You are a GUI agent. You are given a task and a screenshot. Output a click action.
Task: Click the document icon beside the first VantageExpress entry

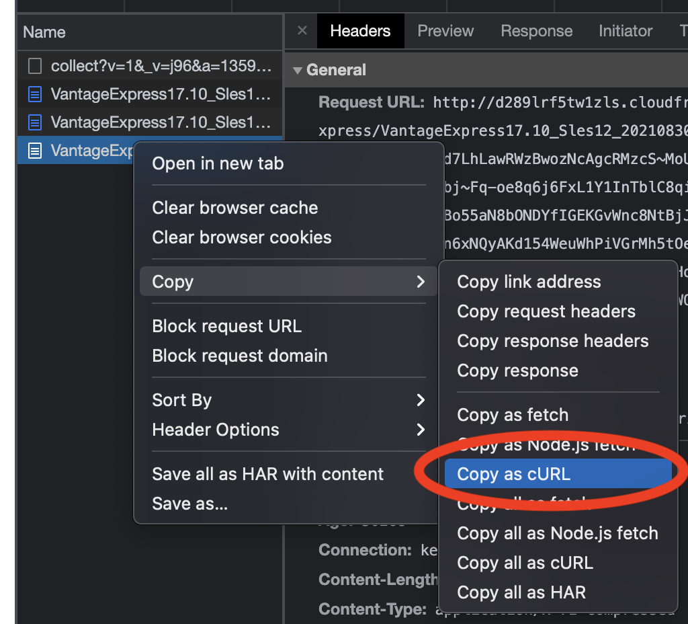tap(34, 93)
